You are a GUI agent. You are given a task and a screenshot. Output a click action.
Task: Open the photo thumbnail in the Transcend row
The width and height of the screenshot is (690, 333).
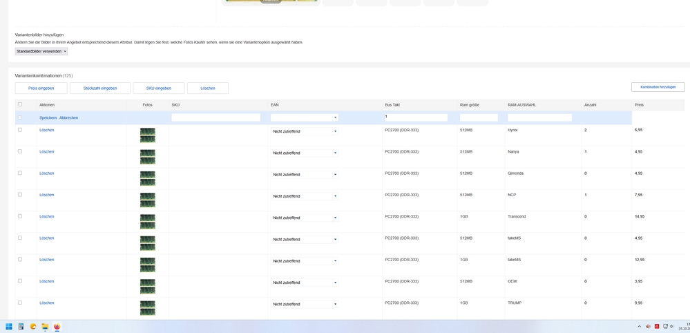pos(147,221)
